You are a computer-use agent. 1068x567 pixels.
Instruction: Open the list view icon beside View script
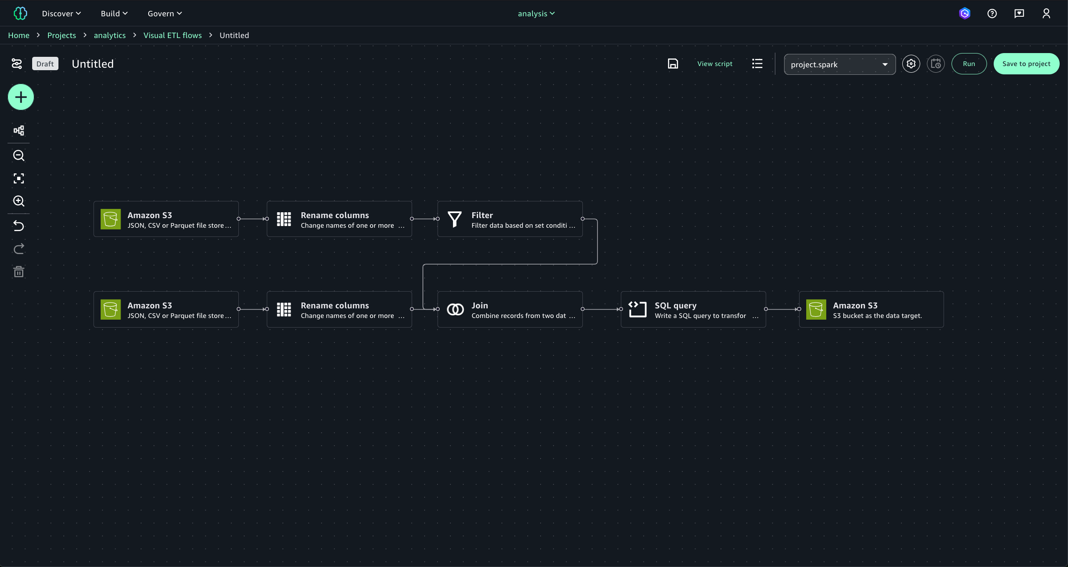point(757,64)
